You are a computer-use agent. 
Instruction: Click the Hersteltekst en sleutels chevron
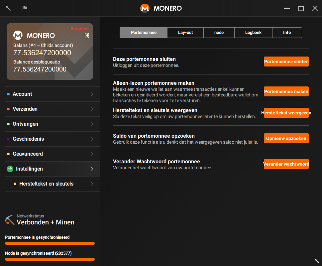pos(92,184)
